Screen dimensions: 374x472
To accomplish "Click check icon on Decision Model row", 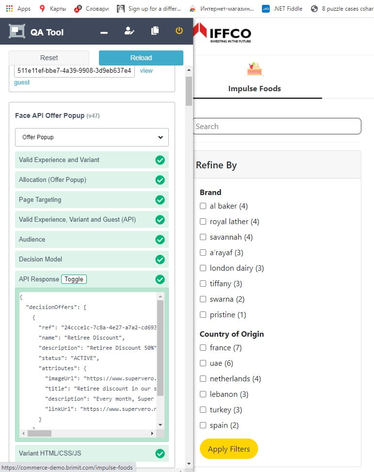I will [x=160, y=259].
